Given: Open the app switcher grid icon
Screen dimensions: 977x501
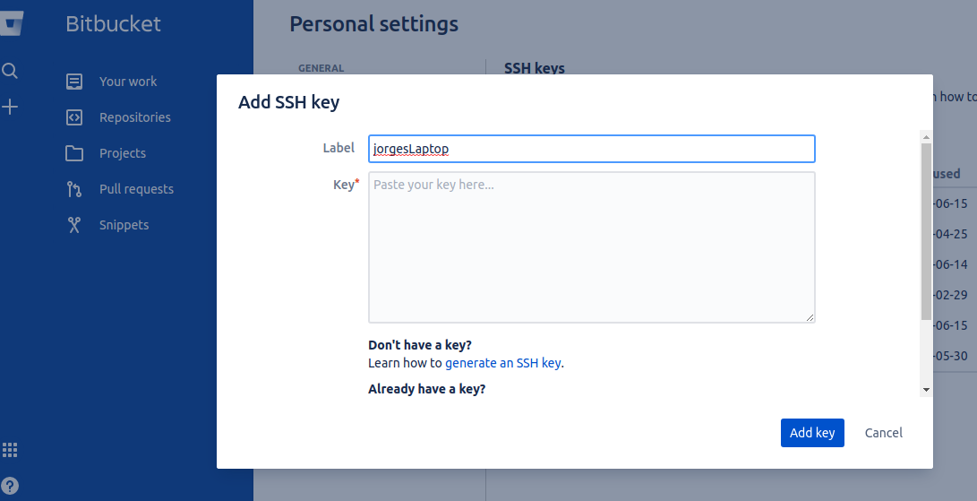Looking at the screenshot, I should click(10, 450).
